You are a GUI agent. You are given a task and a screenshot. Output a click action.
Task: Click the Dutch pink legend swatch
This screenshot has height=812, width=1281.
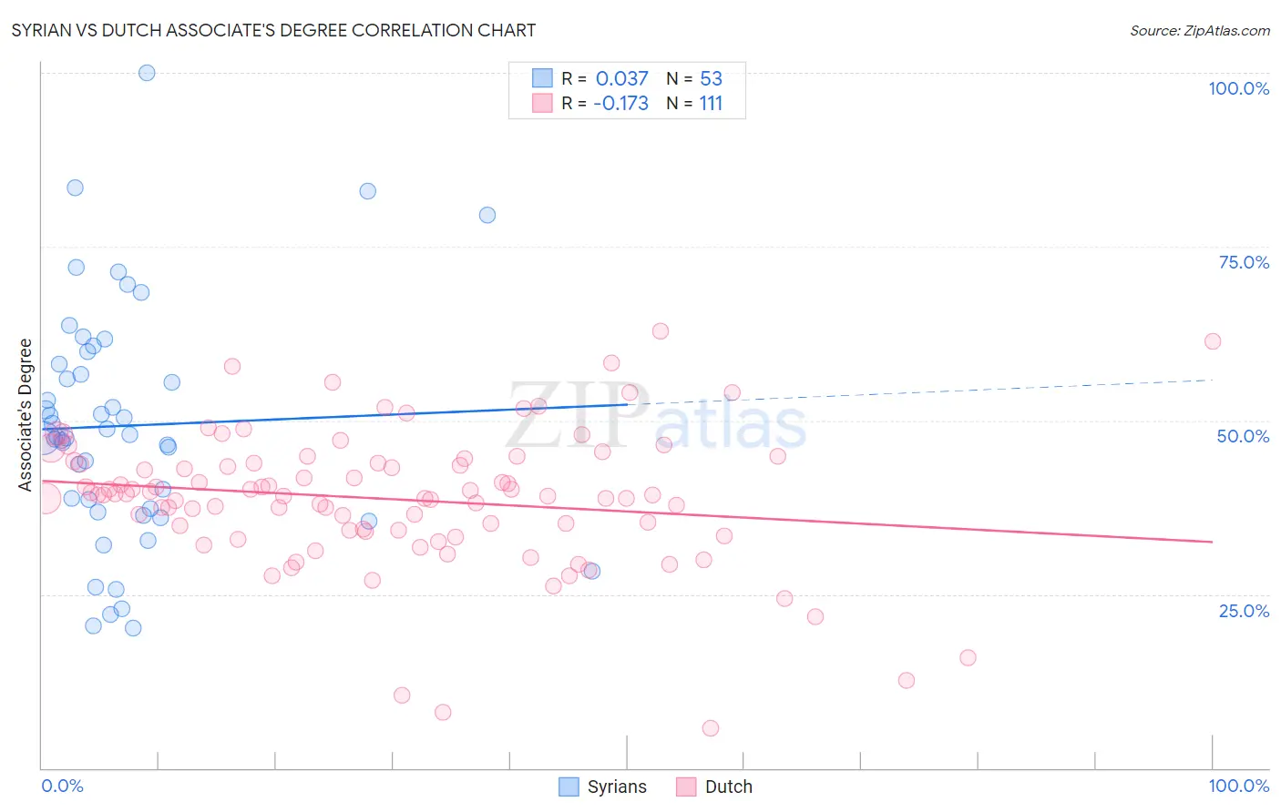pyautogui.click(x=686, y=787)
